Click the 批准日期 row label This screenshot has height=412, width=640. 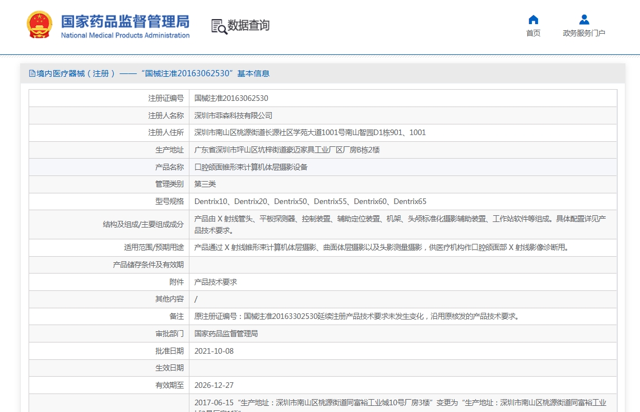pos(169,351)
